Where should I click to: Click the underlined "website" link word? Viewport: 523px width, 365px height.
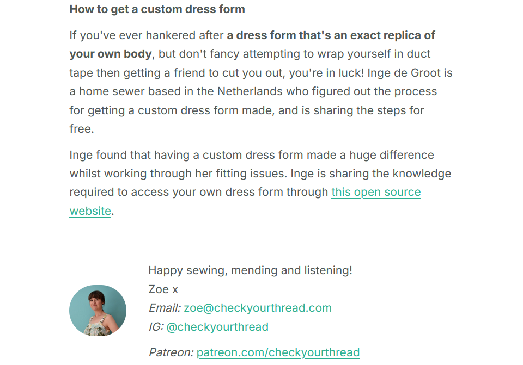[x=90, y=211]
